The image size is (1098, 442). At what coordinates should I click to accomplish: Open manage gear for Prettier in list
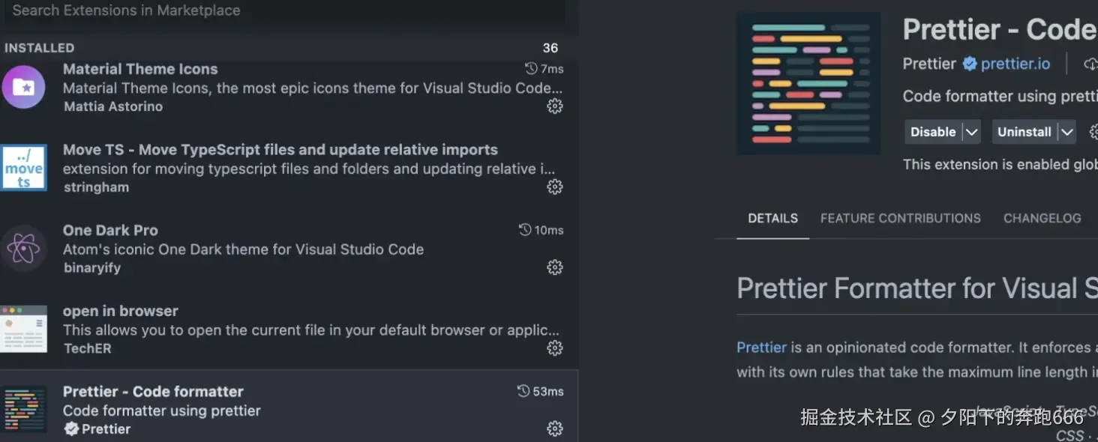click(555, 429)
